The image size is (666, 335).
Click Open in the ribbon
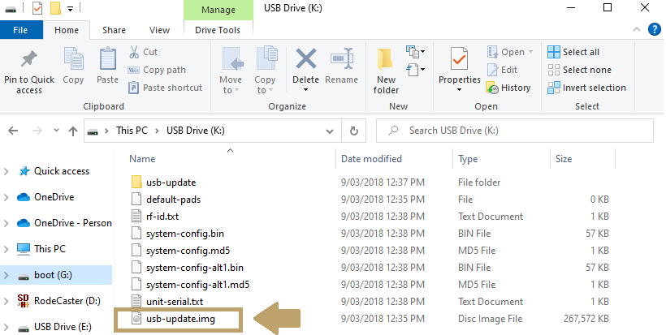click(510, 52)
